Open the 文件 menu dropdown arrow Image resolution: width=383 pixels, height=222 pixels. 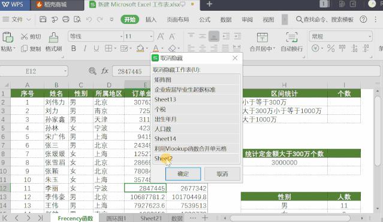(29, 20)
